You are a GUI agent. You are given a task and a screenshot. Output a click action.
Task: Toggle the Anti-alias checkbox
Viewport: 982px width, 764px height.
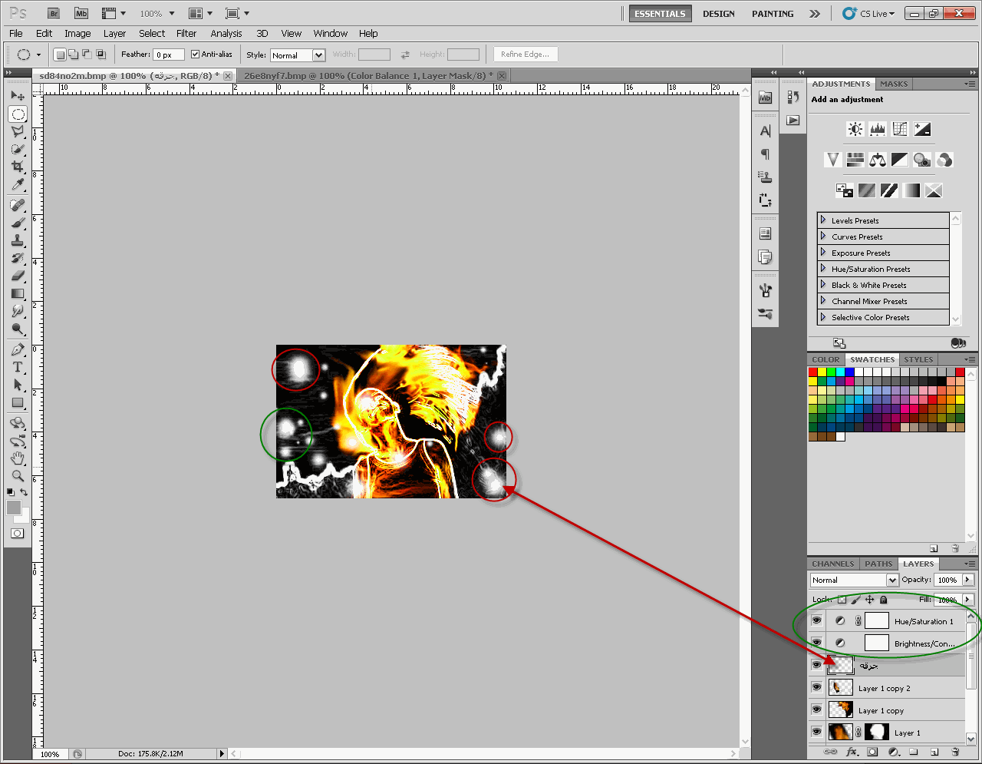coord(195,55)
